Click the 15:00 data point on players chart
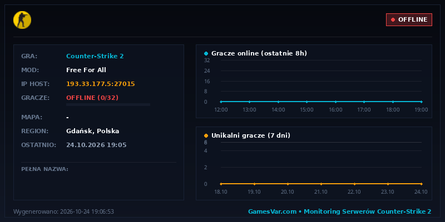This screenshot has height=222, width=445. (x=307, y=102)
